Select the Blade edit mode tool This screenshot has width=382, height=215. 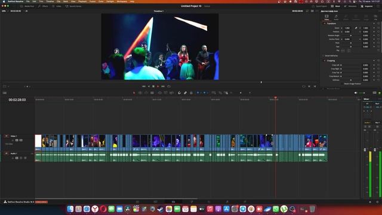point(152,93)
